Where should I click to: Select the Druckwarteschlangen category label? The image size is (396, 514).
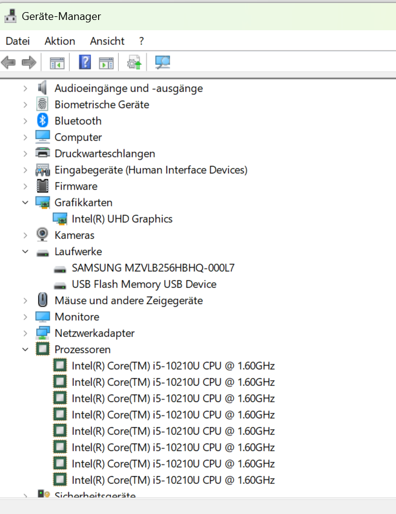[105, 154]
